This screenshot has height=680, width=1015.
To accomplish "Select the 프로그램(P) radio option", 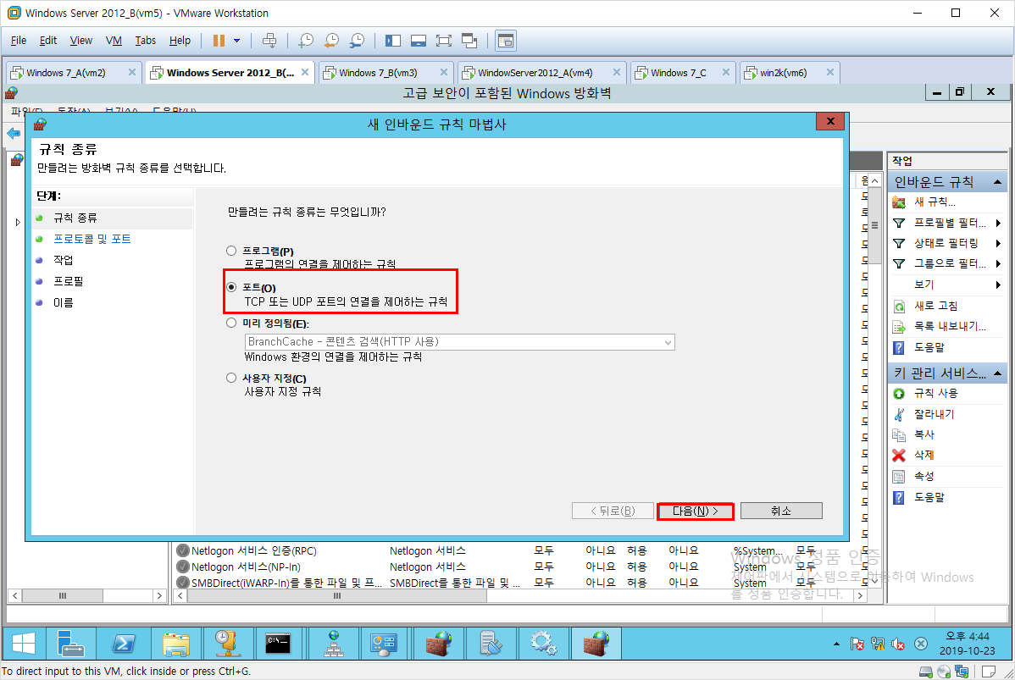I will (231, 251).
